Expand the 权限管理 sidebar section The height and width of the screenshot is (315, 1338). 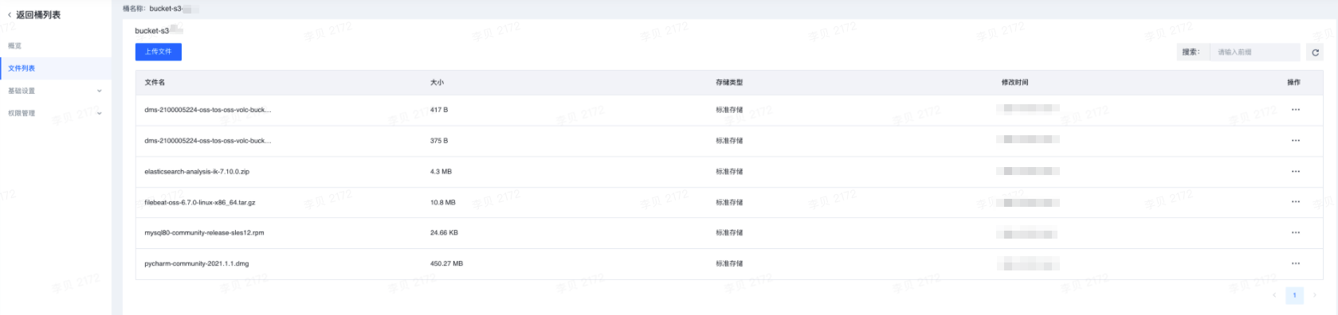tap(56, 113)
